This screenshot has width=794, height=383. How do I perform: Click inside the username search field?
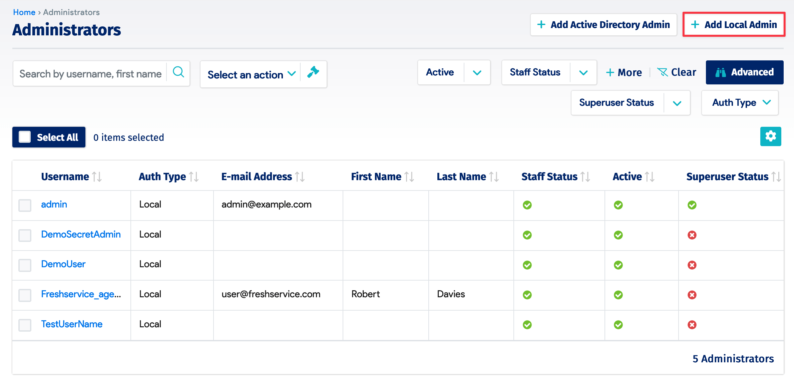coord(90,73)
